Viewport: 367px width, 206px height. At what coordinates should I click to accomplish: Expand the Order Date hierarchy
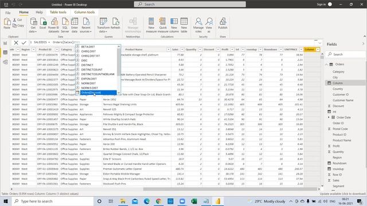click(329, 117)
